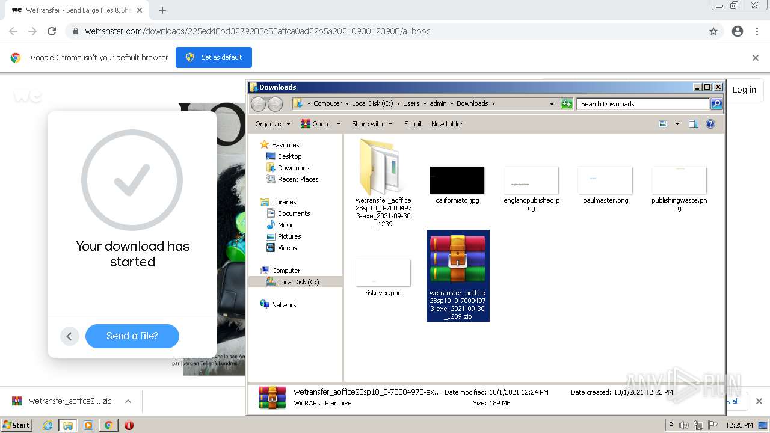Bookmark this page with the star icon
The image size is (770, 433).
coord(713,31)
